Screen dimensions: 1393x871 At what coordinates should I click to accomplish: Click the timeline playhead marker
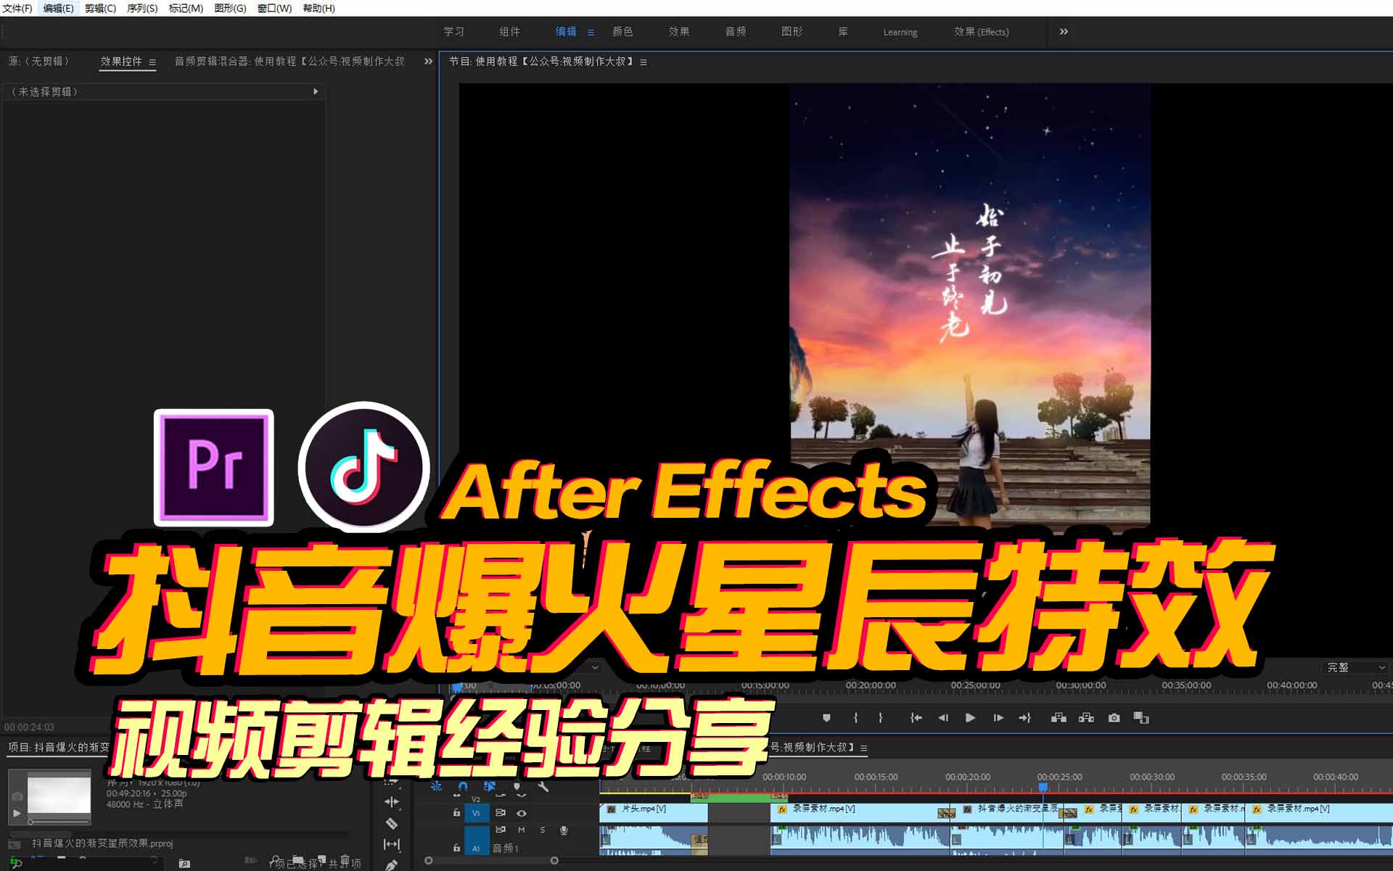point(1043,787)
